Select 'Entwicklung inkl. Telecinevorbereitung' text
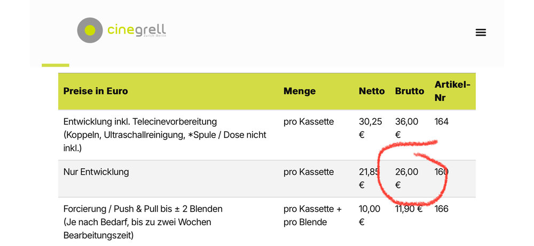 pyautogui.click(x=140, y=121)
